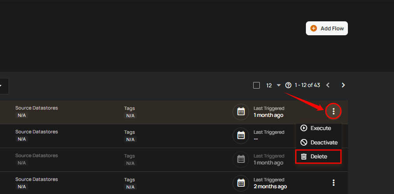Viewport: 394px width, 194px height.
Task: Expand the partially visible dropdown at left edge
Action: pos(2,86)
